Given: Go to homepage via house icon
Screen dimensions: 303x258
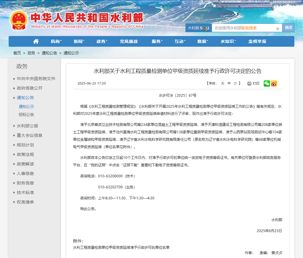Looking at the screenshot, I should pos(36,41).
